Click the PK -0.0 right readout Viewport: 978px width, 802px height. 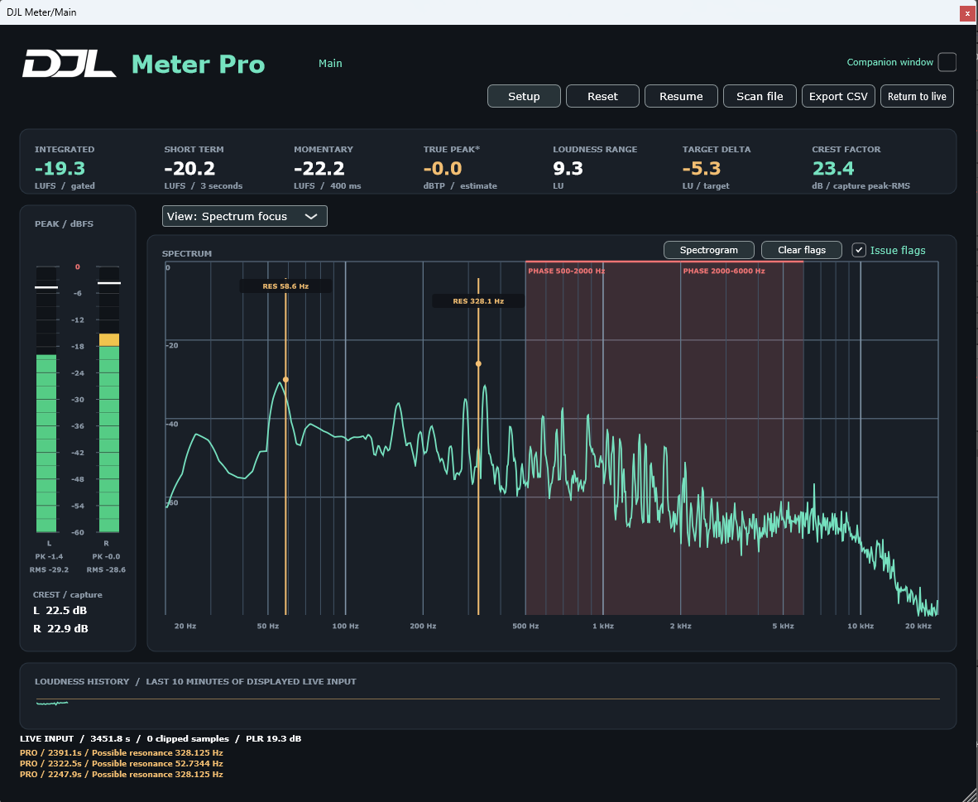click(106, 556)
